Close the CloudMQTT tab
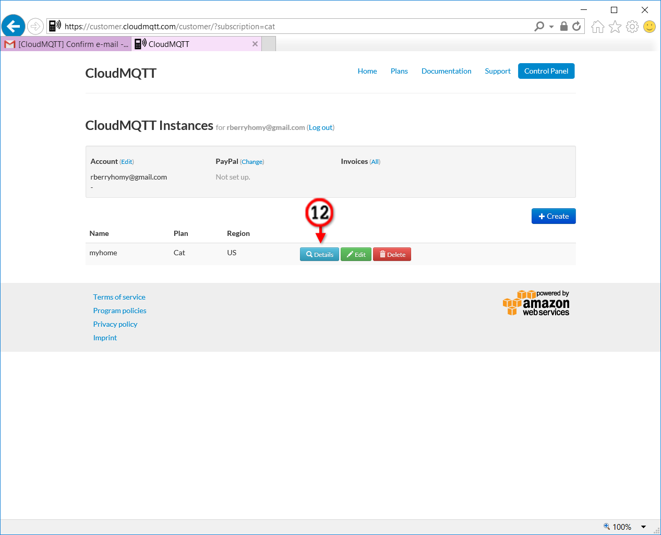The width and height of the screenshot is (661, 535). 255,44
